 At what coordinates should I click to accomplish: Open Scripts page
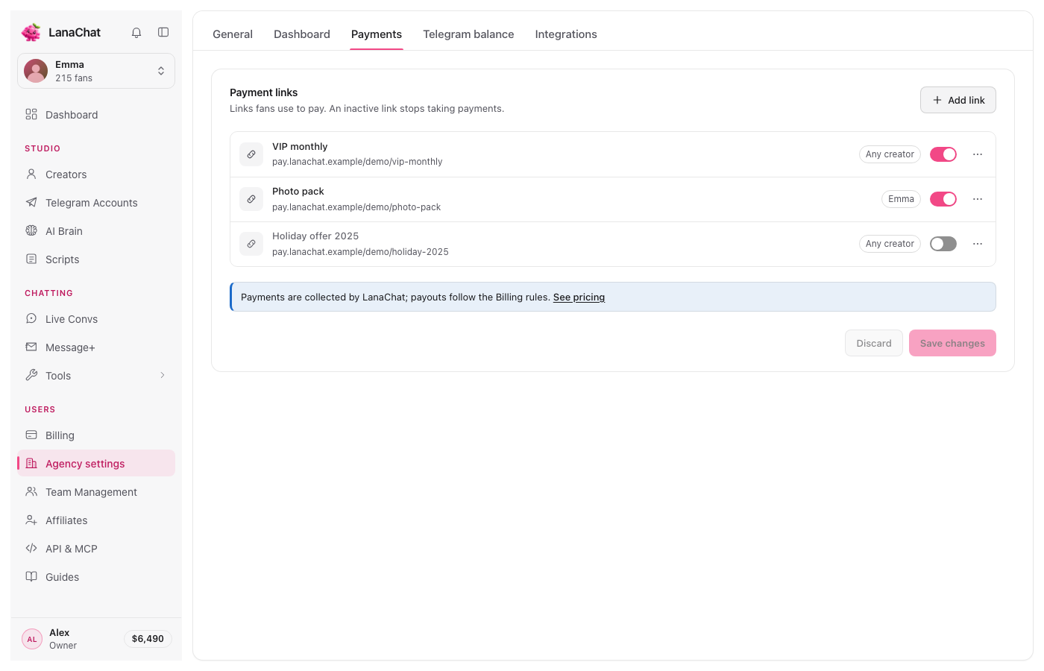coord(96,259)
